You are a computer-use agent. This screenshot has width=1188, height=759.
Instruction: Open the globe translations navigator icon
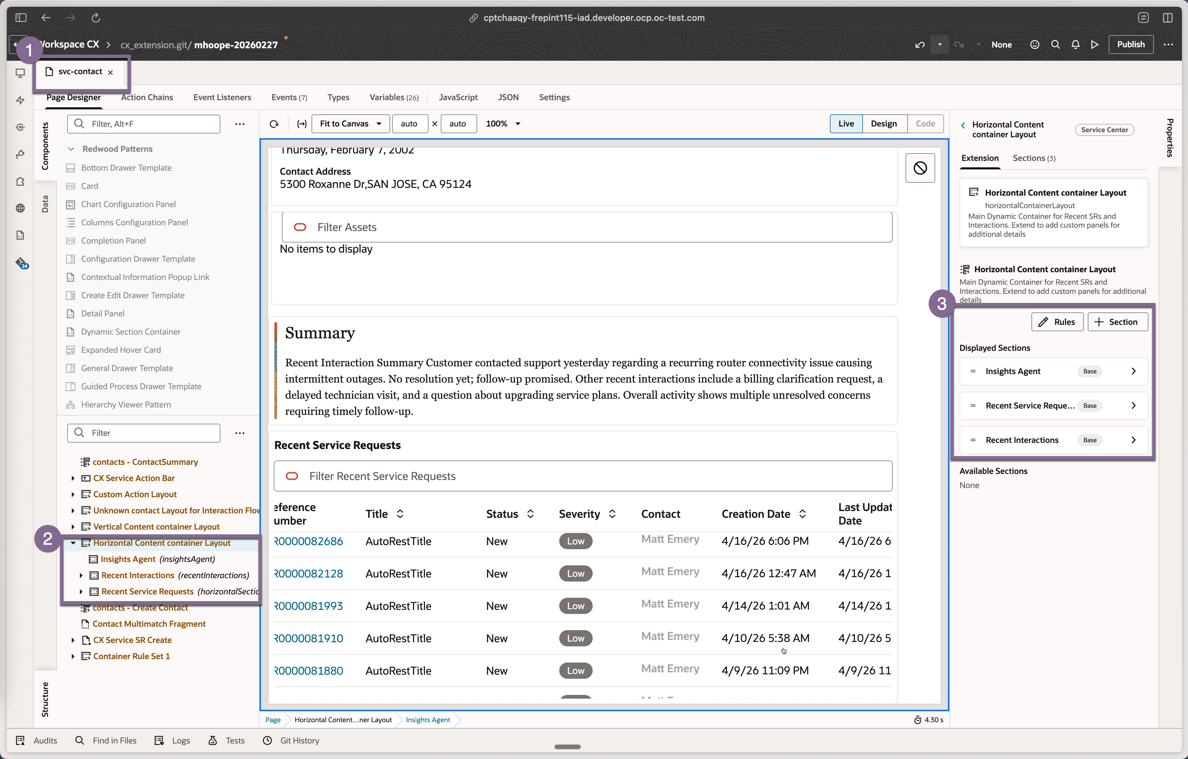20,208
